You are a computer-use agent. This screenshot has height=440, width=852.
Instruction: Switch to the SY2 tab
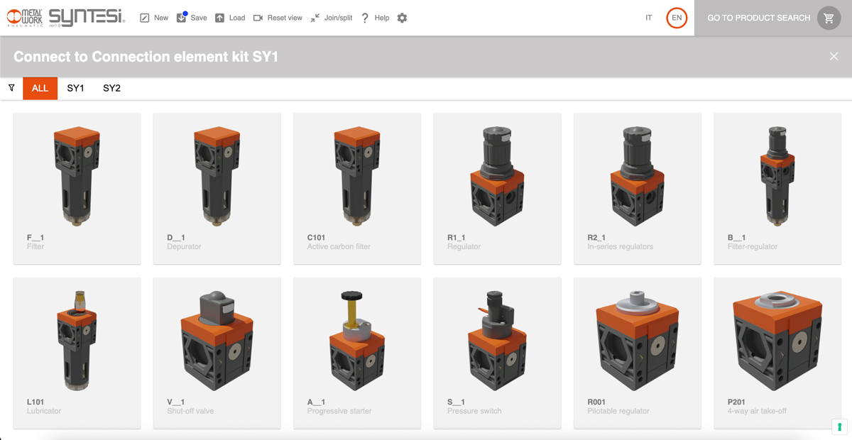tap(111, 88)
